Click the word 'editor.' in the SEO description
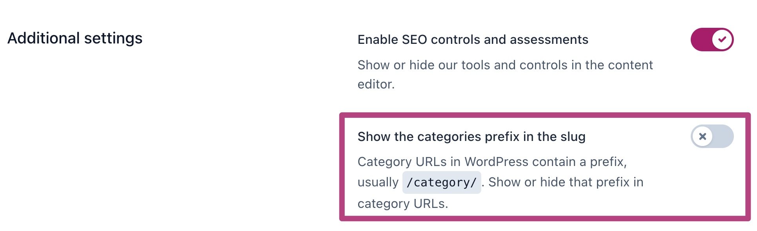The width and height of the screenshot is (757, 231). [x=376, y=84]
